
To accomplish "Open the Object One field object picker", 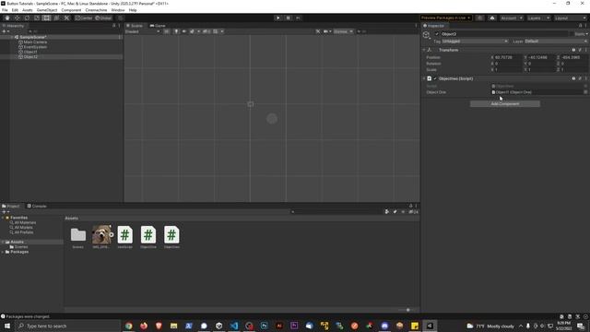I will pos(585,92).
